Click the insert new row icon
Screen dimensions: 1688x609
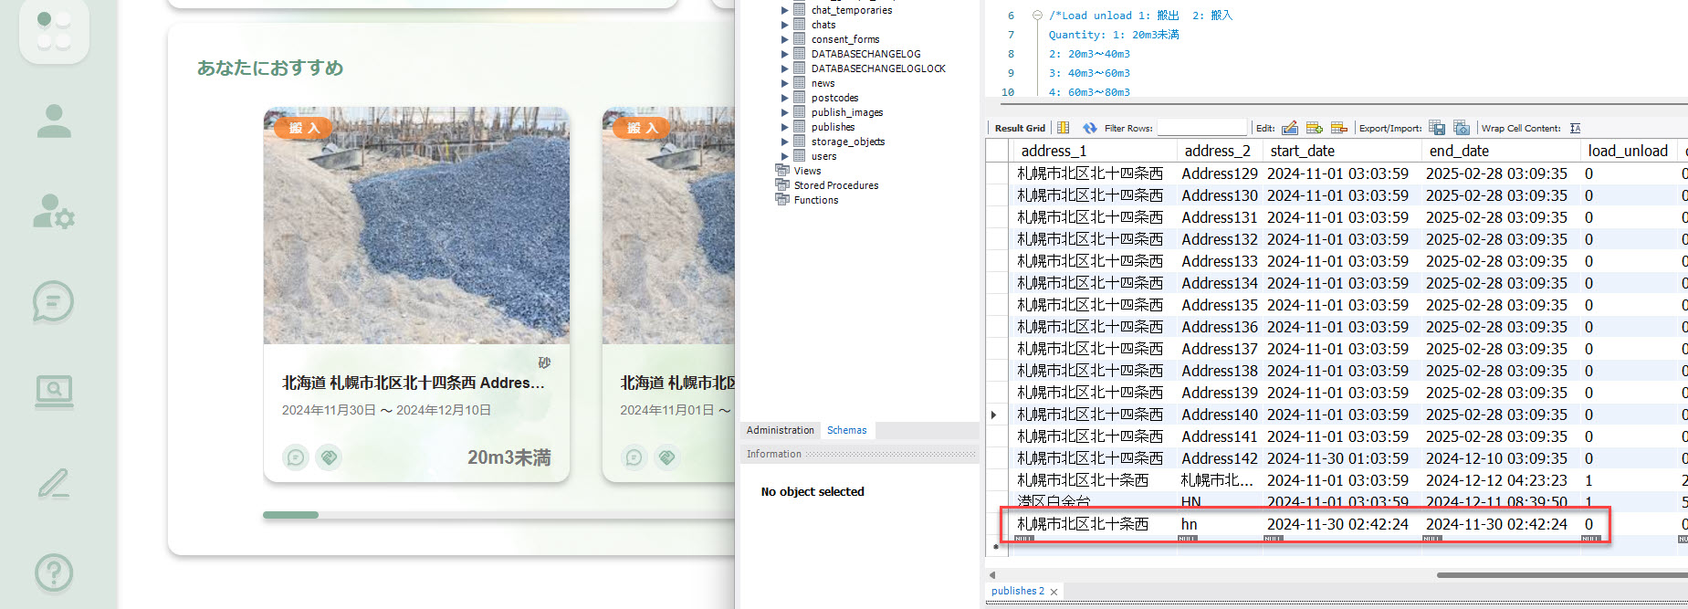[x=1314, y=128]
